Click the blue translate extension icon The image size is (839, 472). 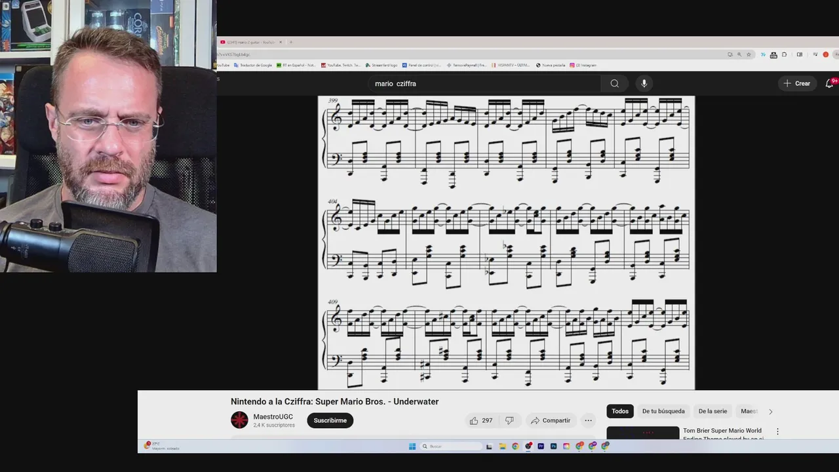(x=763, y=54)
